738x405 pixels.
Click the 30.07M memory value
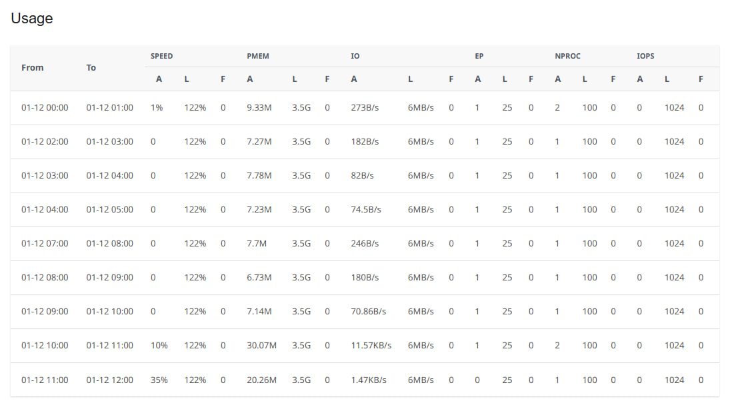[262, 346]
